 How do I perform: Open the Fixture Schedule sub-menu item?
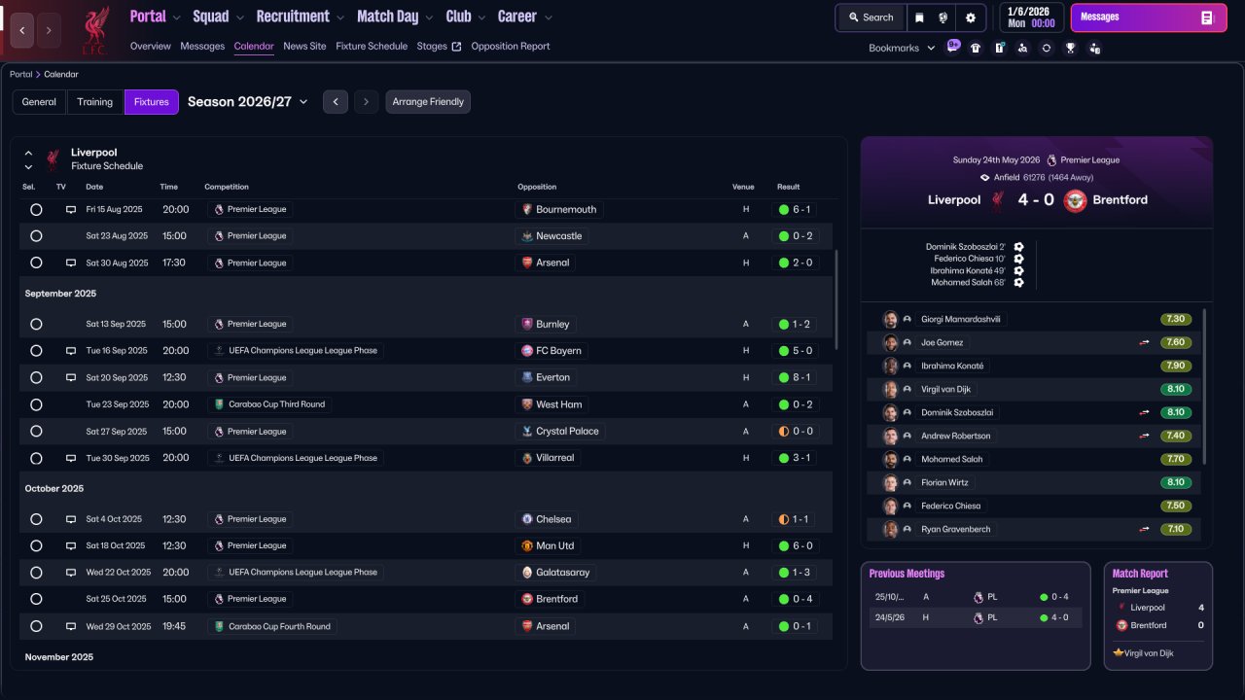coord(372,47)
